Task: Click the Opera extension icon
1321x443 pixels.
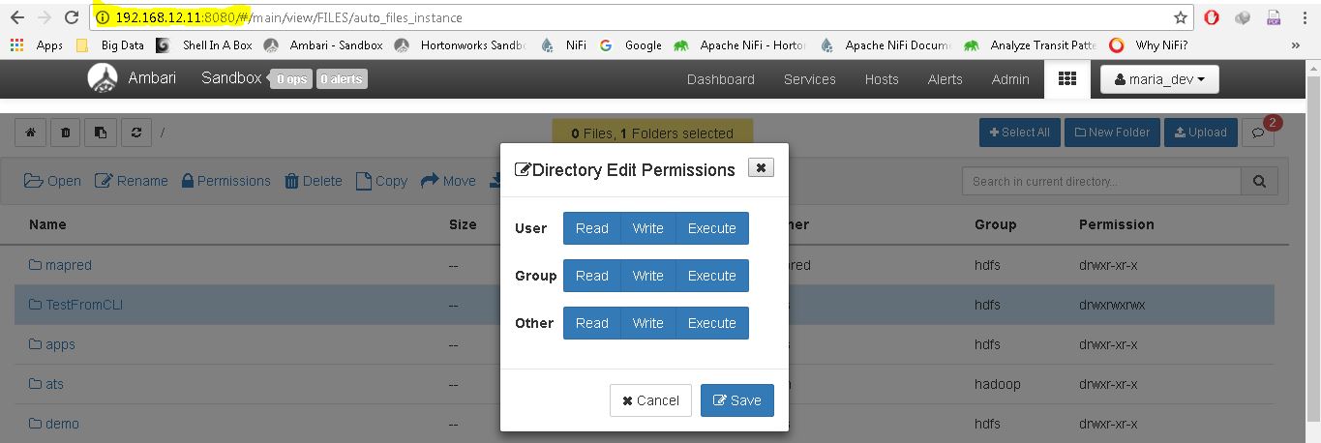Action: (1212, 17)
